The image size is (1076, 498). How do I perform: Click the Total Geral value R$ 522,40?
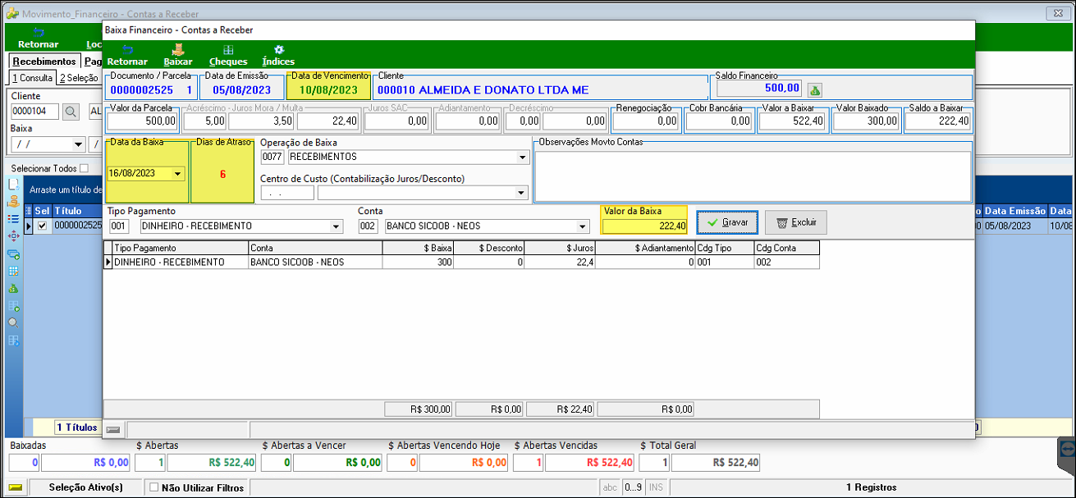pyautogui.click(x=716, y=463)
